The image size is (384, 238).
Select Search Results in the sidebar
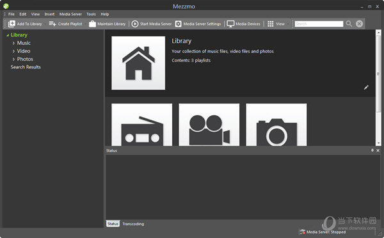pyautogui.click(x=26, y=67)
